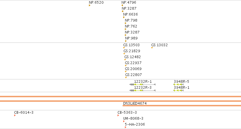Select the amplicon glyph below 3948R-5

coord(178,84)
